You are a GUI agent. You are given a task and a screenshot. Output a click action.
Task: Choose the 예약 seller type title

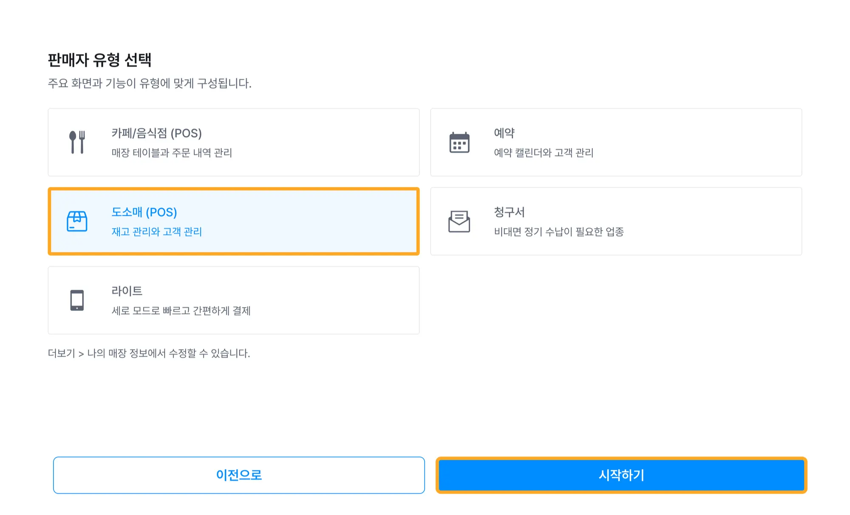coord(504,133)
